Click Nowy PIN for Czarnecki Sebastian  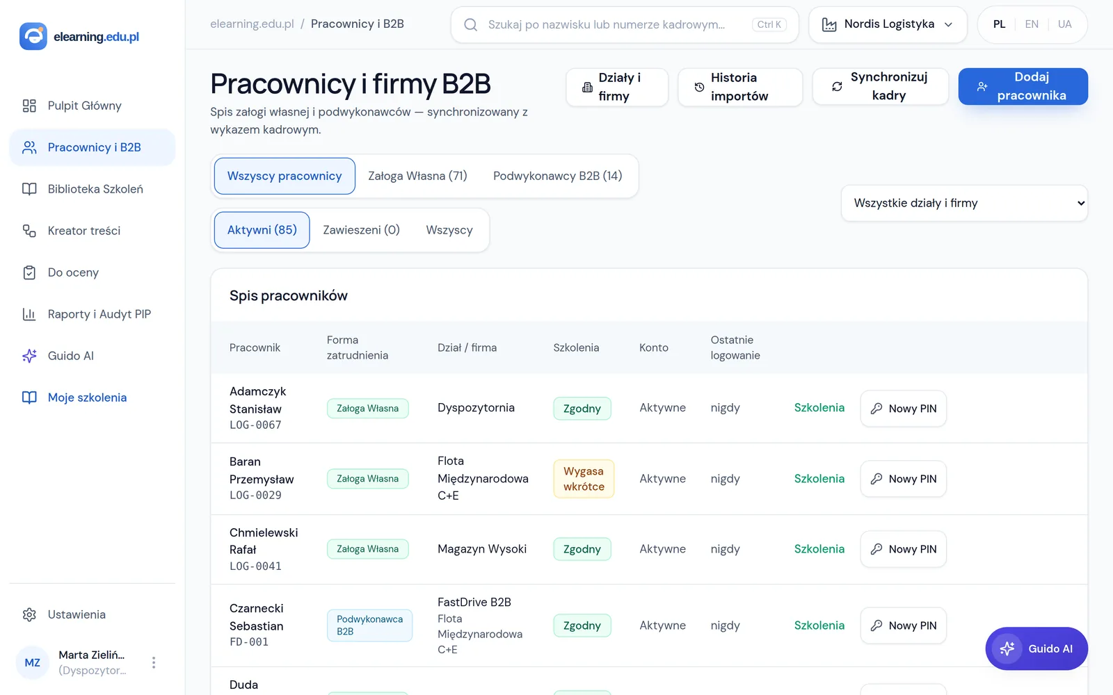(903, 625)
